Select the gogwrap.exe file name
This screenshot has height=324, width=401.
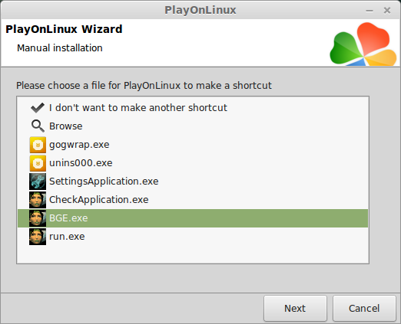point(79,145)
